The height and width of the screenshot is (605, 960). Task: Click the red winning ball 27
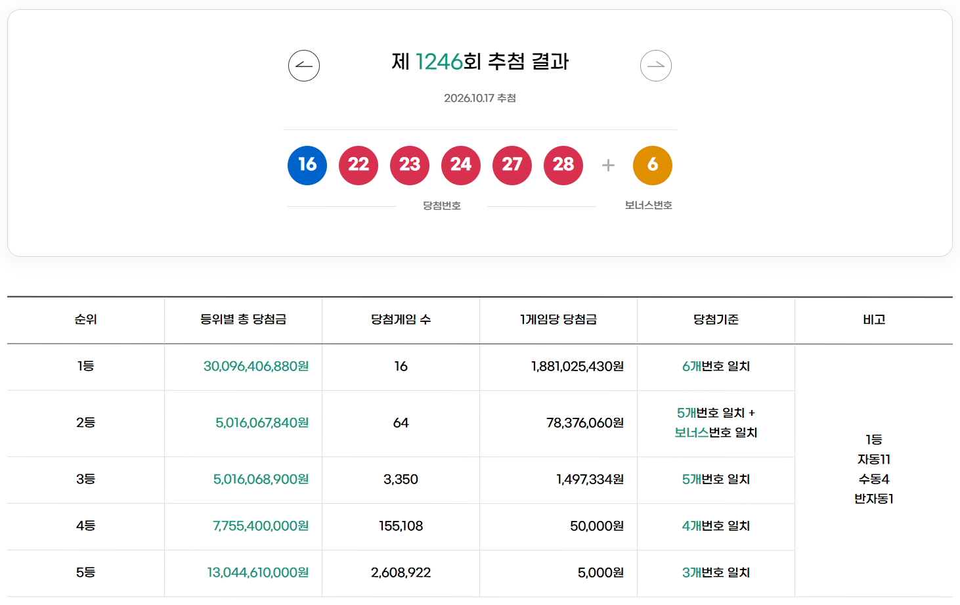[x=512, y=166]
